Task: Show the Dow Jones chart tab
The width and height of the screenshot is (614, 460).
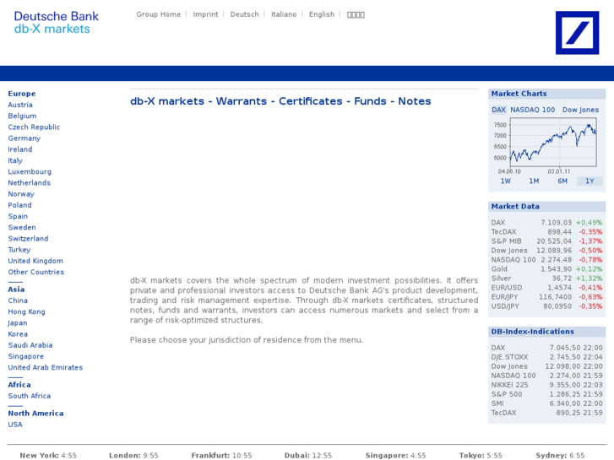Action: point(580,110)
